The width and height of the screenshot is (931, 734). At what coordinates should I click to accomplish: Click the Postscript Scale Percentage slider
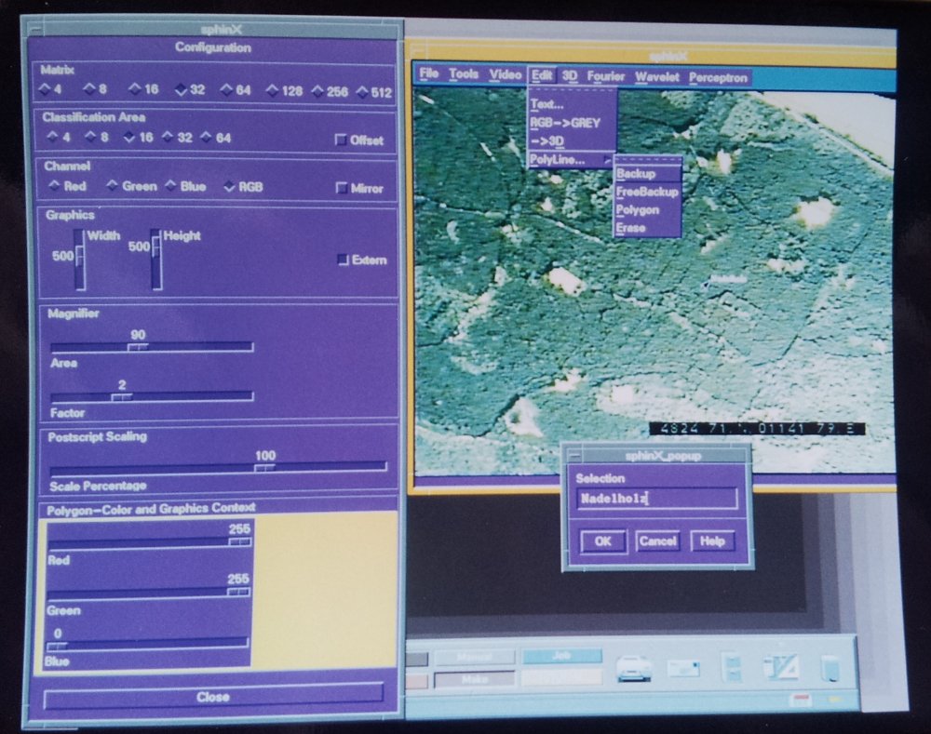264,467
